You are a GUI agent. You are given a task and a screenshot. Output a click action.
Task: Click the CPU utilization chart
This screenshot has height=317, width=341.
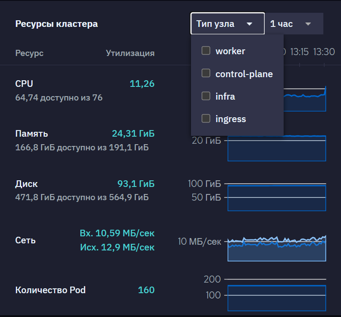click(305, 98)
